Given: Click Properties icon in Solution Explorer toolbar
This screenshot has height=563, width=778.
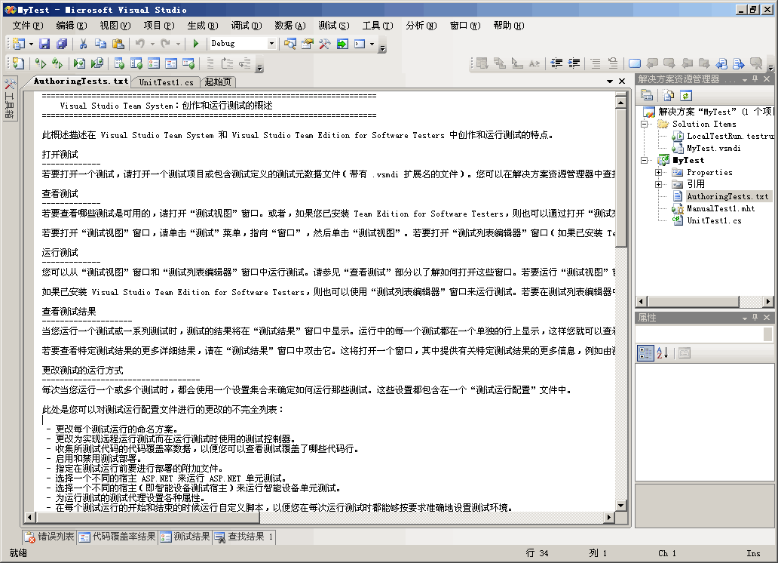Looking at the screenshot, I should [647, 95].
